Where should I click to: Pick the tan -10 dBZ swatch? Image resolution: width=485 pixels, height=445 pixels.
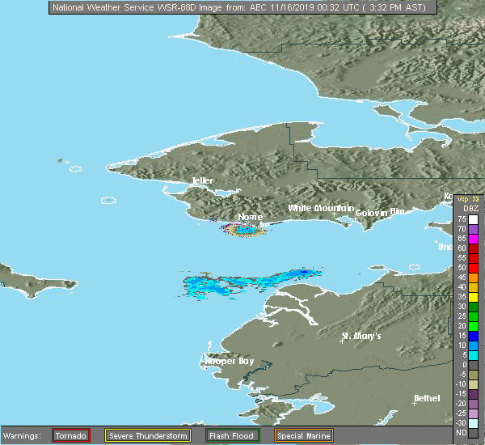coord(473,384)
